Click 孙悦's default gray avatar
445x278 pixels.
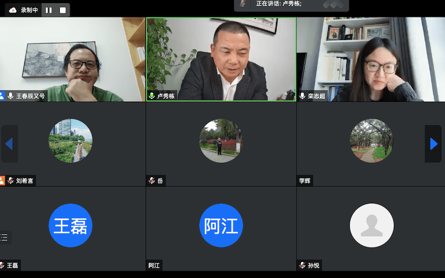pyautogui.click(x=372, y=225)
